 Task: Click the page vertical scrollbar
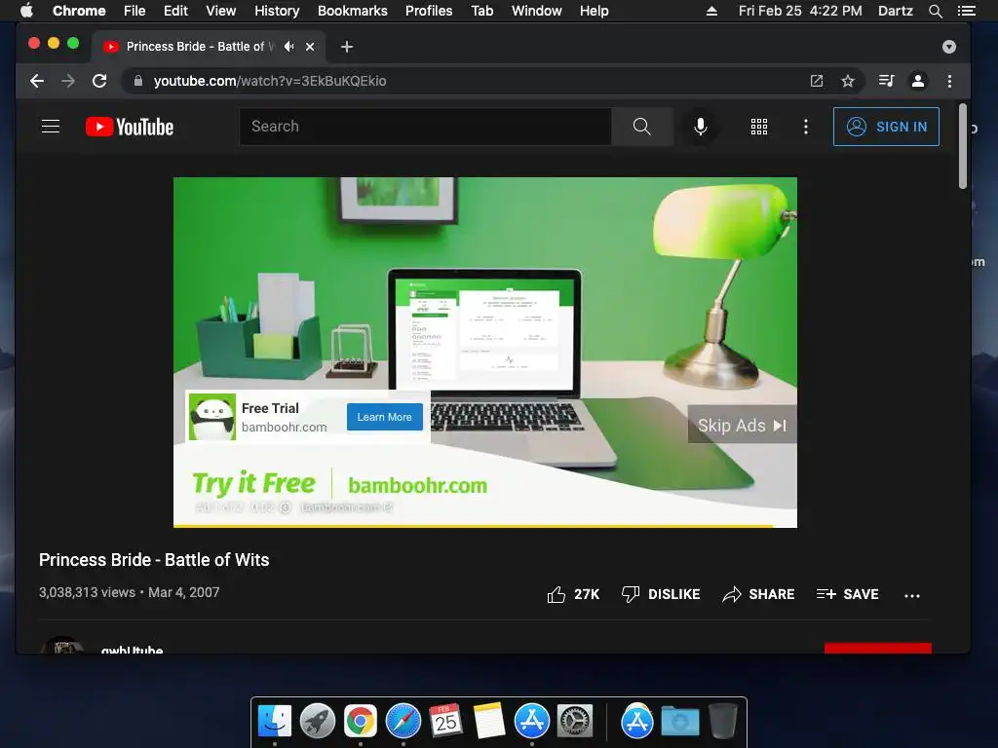pyautogui.click(x=962, y=146)
